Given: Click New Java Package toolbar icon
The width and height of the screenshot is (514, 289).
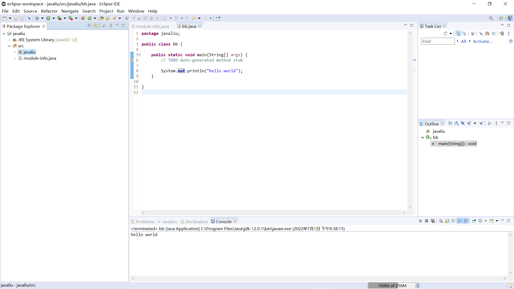Looking at the screenshot, I should 83,18.
